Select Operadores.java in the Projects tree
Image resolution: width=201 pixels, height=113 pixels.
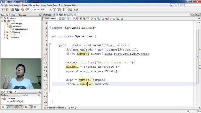click(21, 29)
